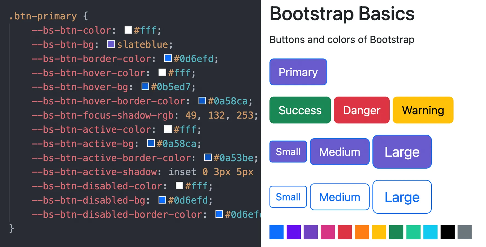Click the outlined Small button

tap(288, 197)
